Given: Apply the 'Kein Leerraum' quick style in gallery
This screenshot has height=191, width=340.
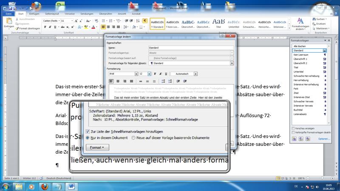Looking at the screenshot, I should pyautogui.click(x=173, y=24).
